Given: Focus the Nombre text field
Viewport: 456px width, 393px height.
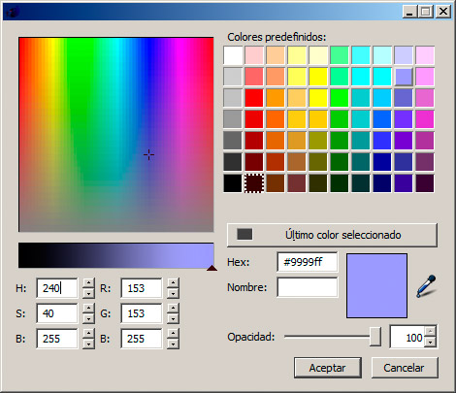Looking at the screenshot, I should tap(308, 287).
